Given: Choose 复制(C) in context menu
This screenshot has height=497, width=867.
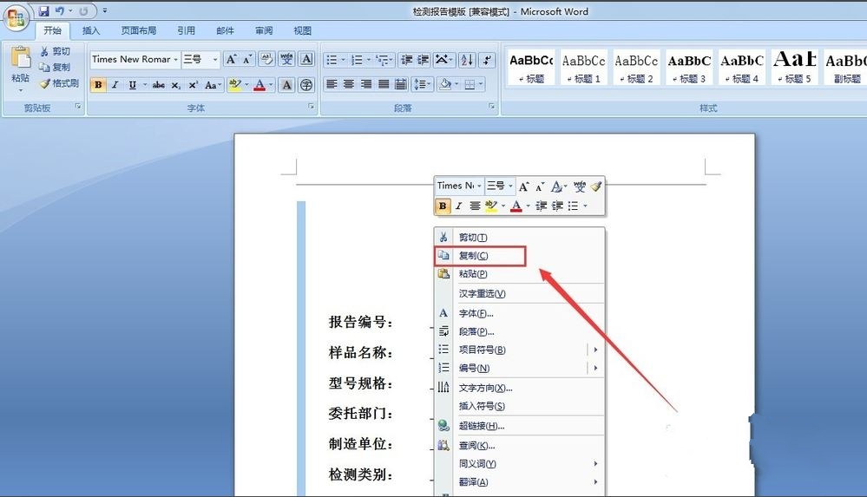Looking at the screenshot, I should point(519,255).
